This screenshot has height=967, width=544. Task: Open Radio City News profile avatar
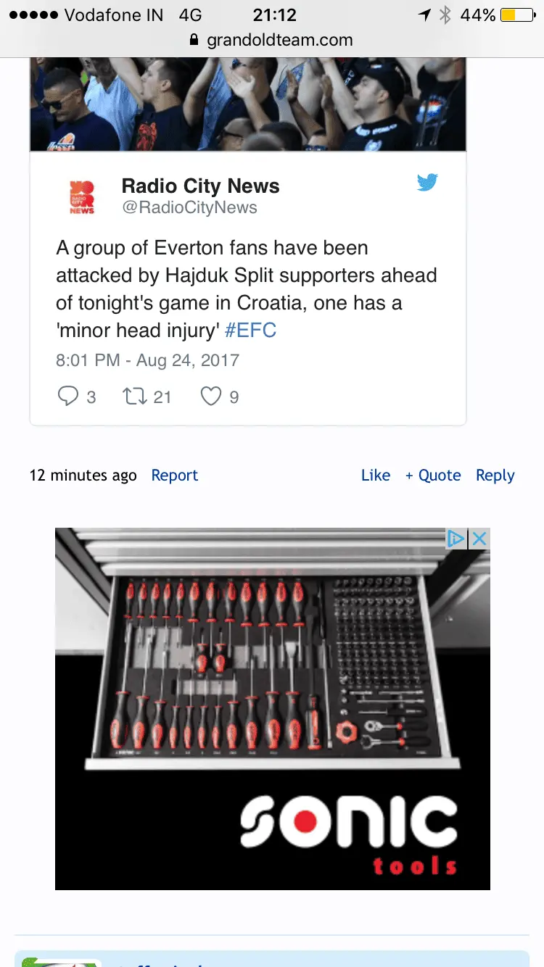tap(82, 197)
